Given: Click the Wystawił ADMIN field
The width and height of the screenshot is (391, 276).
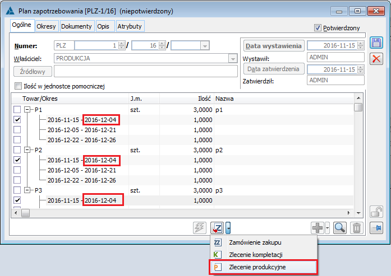Looking at the screenshot, I should pyautogui.click(x=335, y=57).
